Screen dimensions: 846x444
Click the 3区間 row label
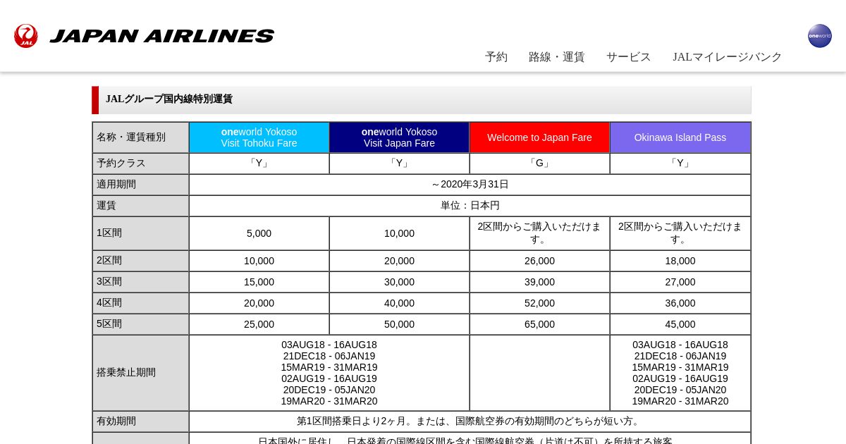click(x=140, y=282)
